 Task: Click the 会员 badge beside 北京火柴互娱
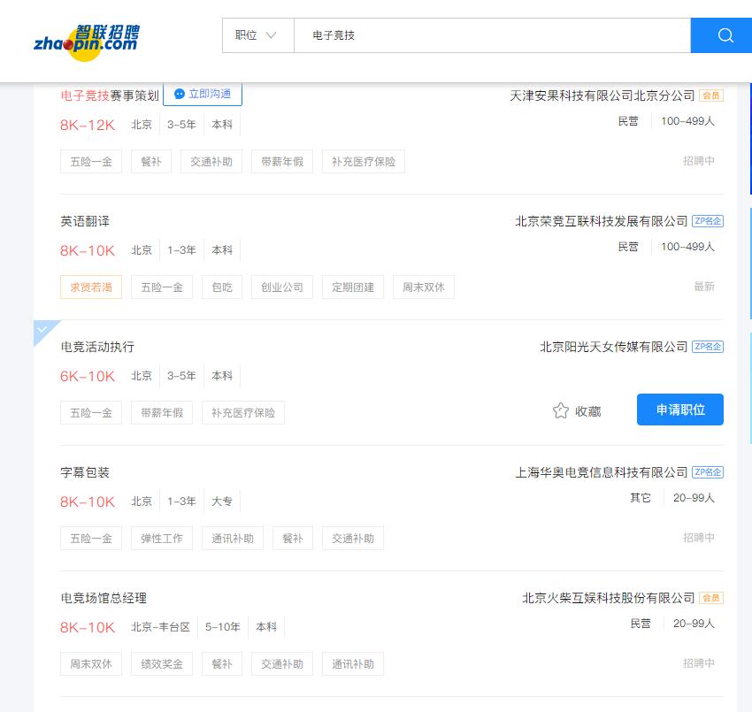[x=710, y=598]
